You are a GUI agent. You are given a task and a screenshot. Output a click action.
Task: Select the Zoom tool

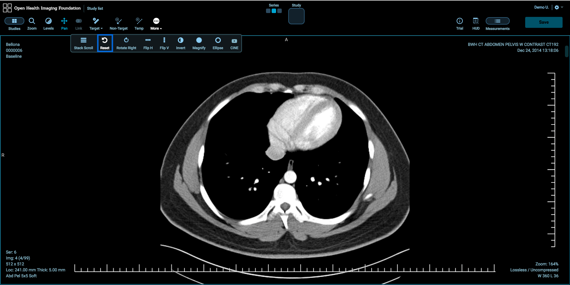(32, 24)
